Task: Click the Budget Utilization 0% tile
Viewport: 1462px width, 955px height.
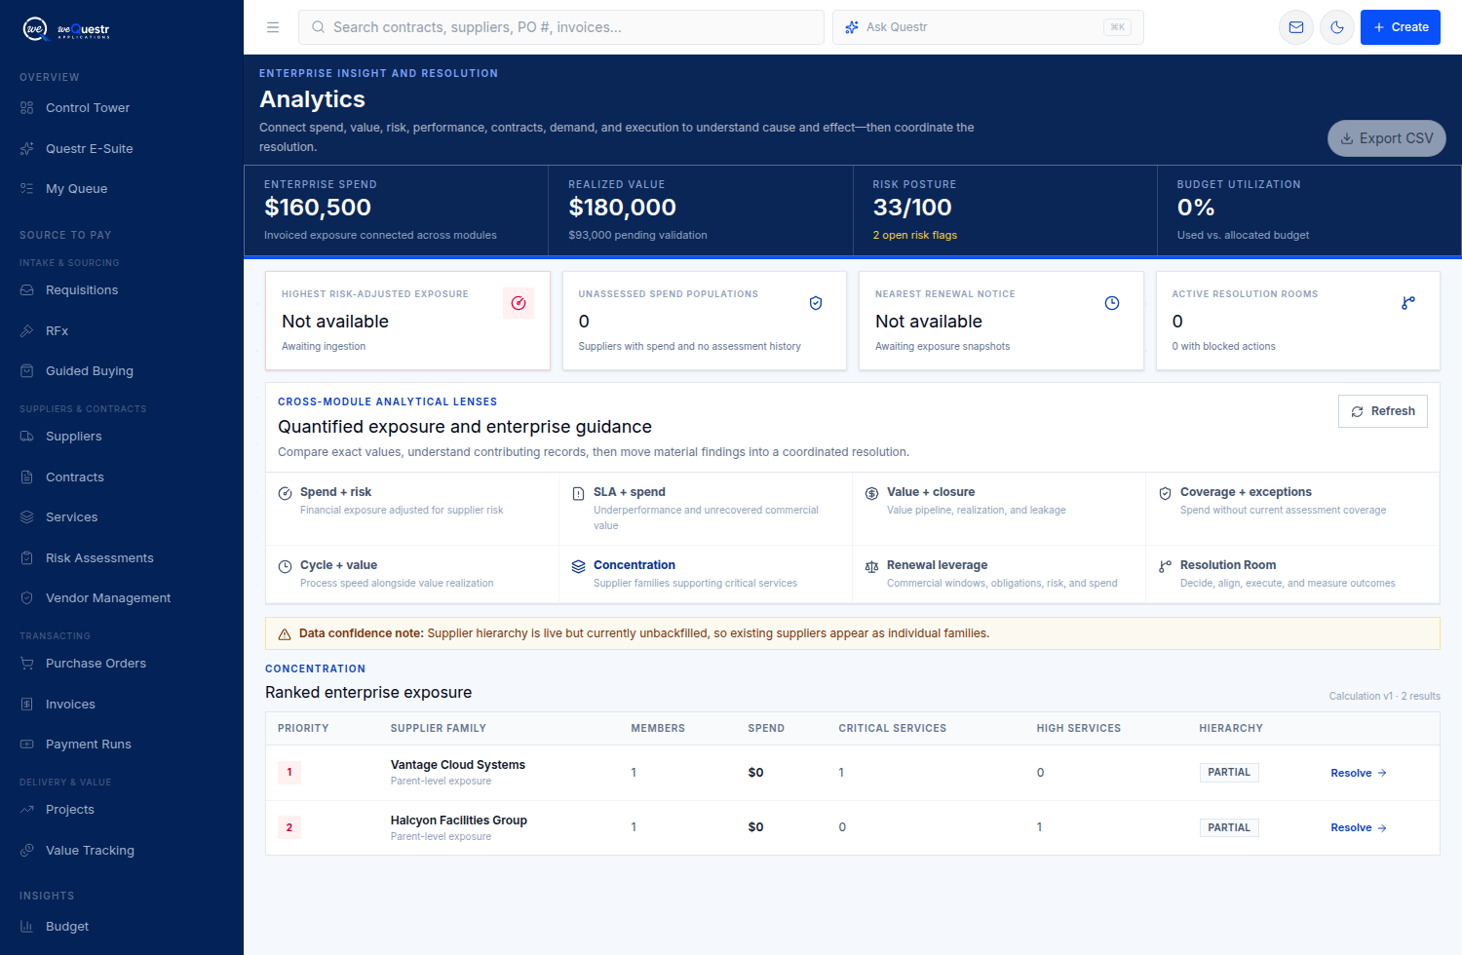Action: coord(1309,210)
